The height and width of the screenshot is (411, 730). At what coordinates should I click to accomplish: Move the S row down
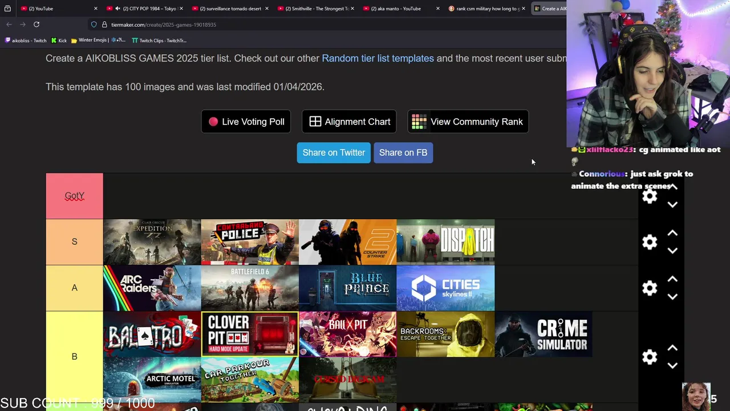pos(672,251)
